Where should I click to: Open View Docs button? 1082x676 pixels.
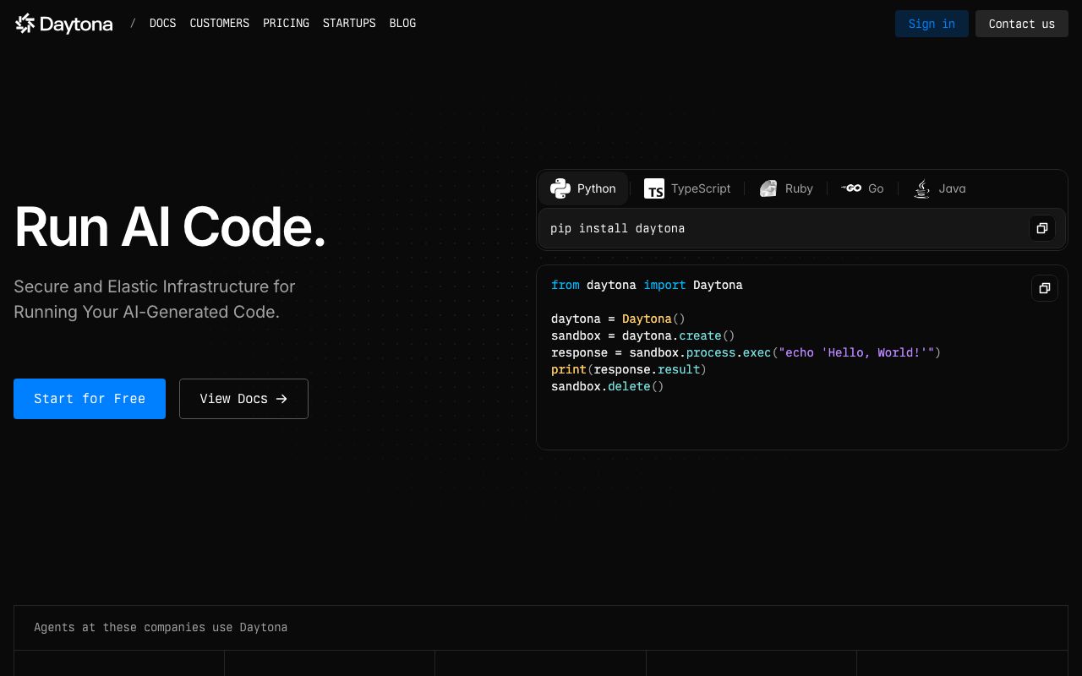click(243, 399)
